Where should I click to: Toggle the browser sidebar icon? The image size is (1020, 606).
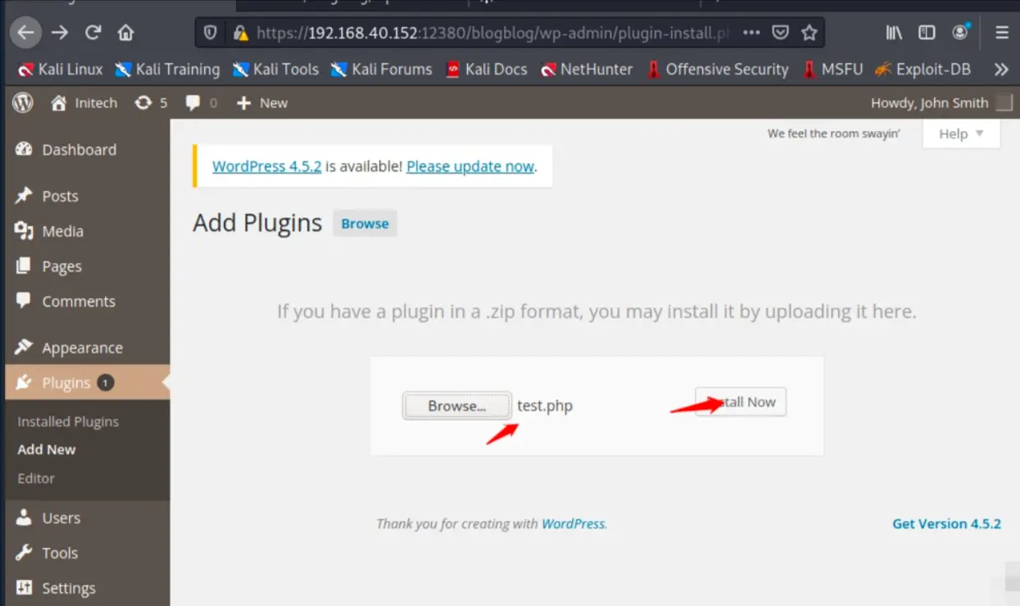tap(927, 33)
